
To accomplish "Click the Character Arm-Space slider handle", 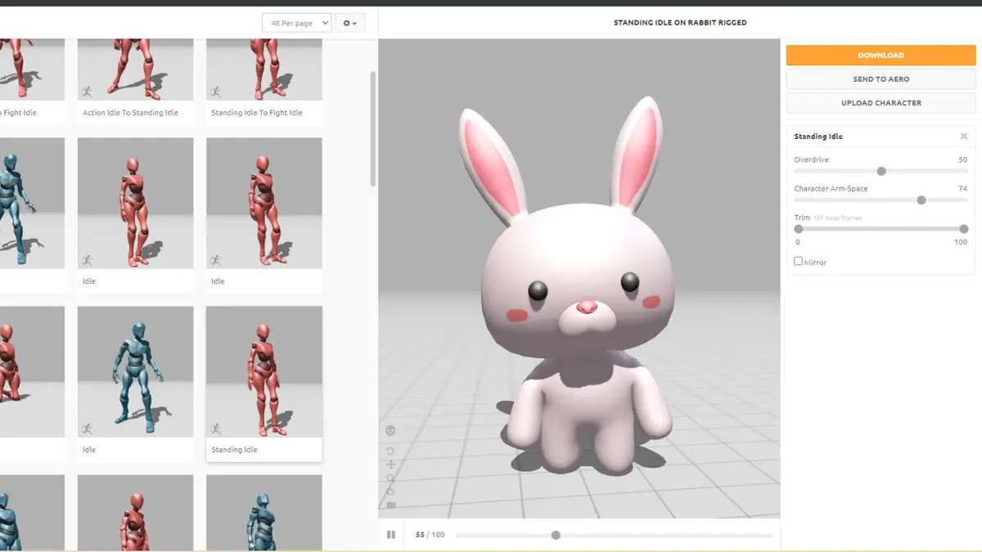I will (x=921, y=200).
